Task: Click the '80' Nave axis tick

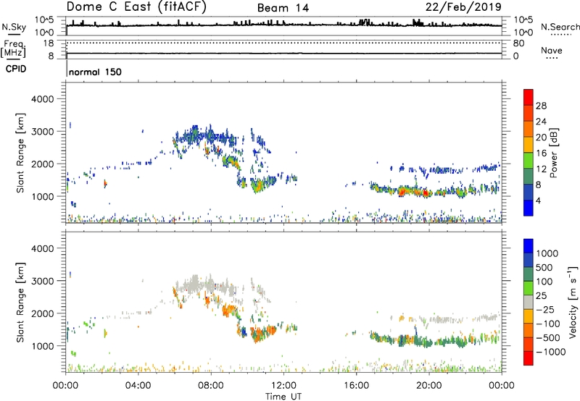Action: coord(518,43)
